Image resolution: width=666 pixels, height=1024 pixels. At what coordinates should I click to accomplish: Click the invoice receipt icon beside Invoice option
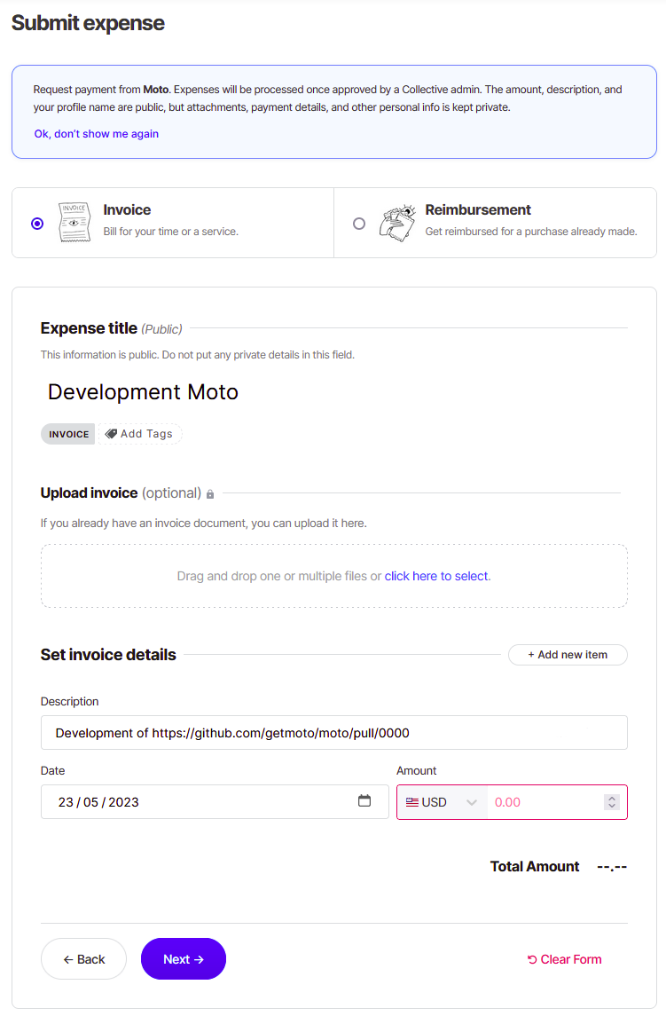pyautogui.click(x=74, y=222)
